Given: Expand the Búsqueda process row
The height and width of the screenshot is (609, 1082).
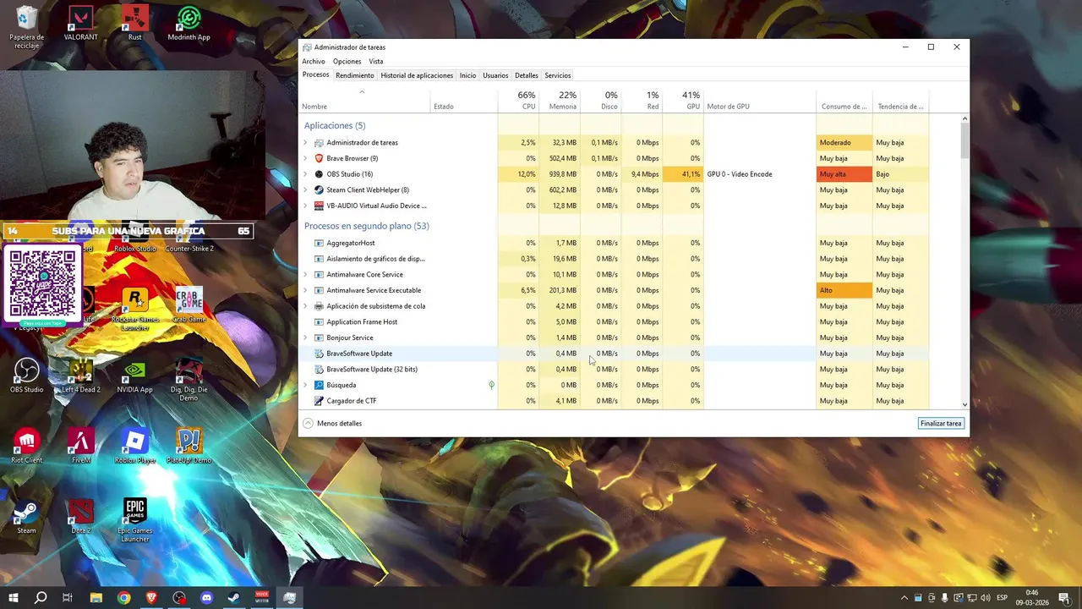Looking at the screenshot, I should (306, 385).
